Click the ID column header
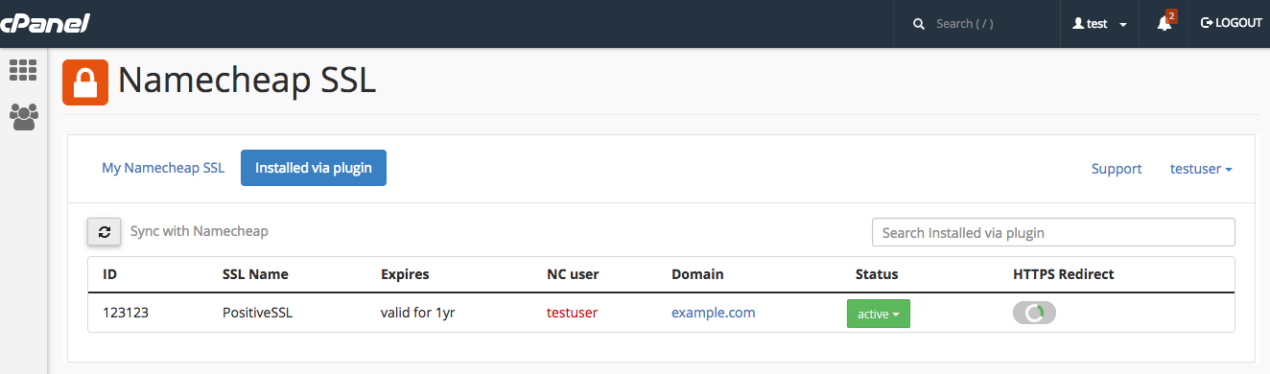 click(109, 274)
